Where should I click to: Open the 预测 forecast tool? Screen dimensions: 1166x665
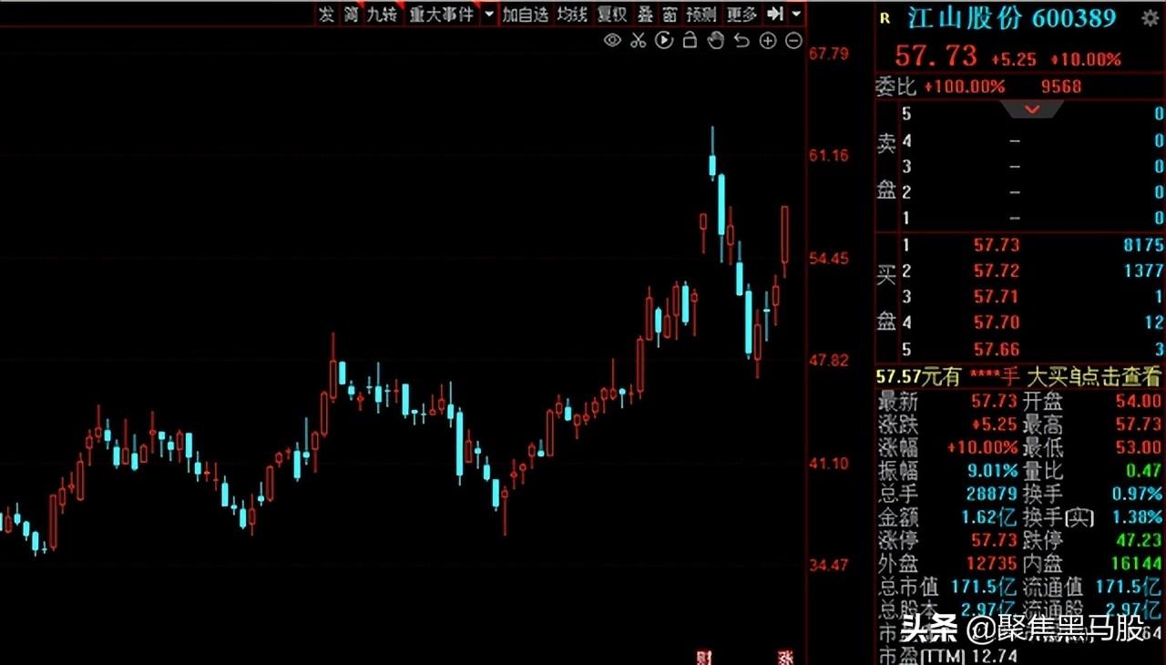(x=701, y=14)
